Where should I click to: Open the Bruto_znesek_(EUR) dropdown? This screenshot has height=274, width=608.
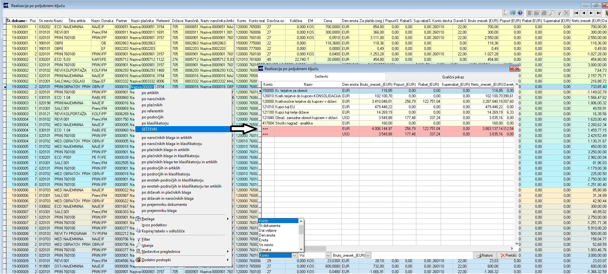coord(368,255)
